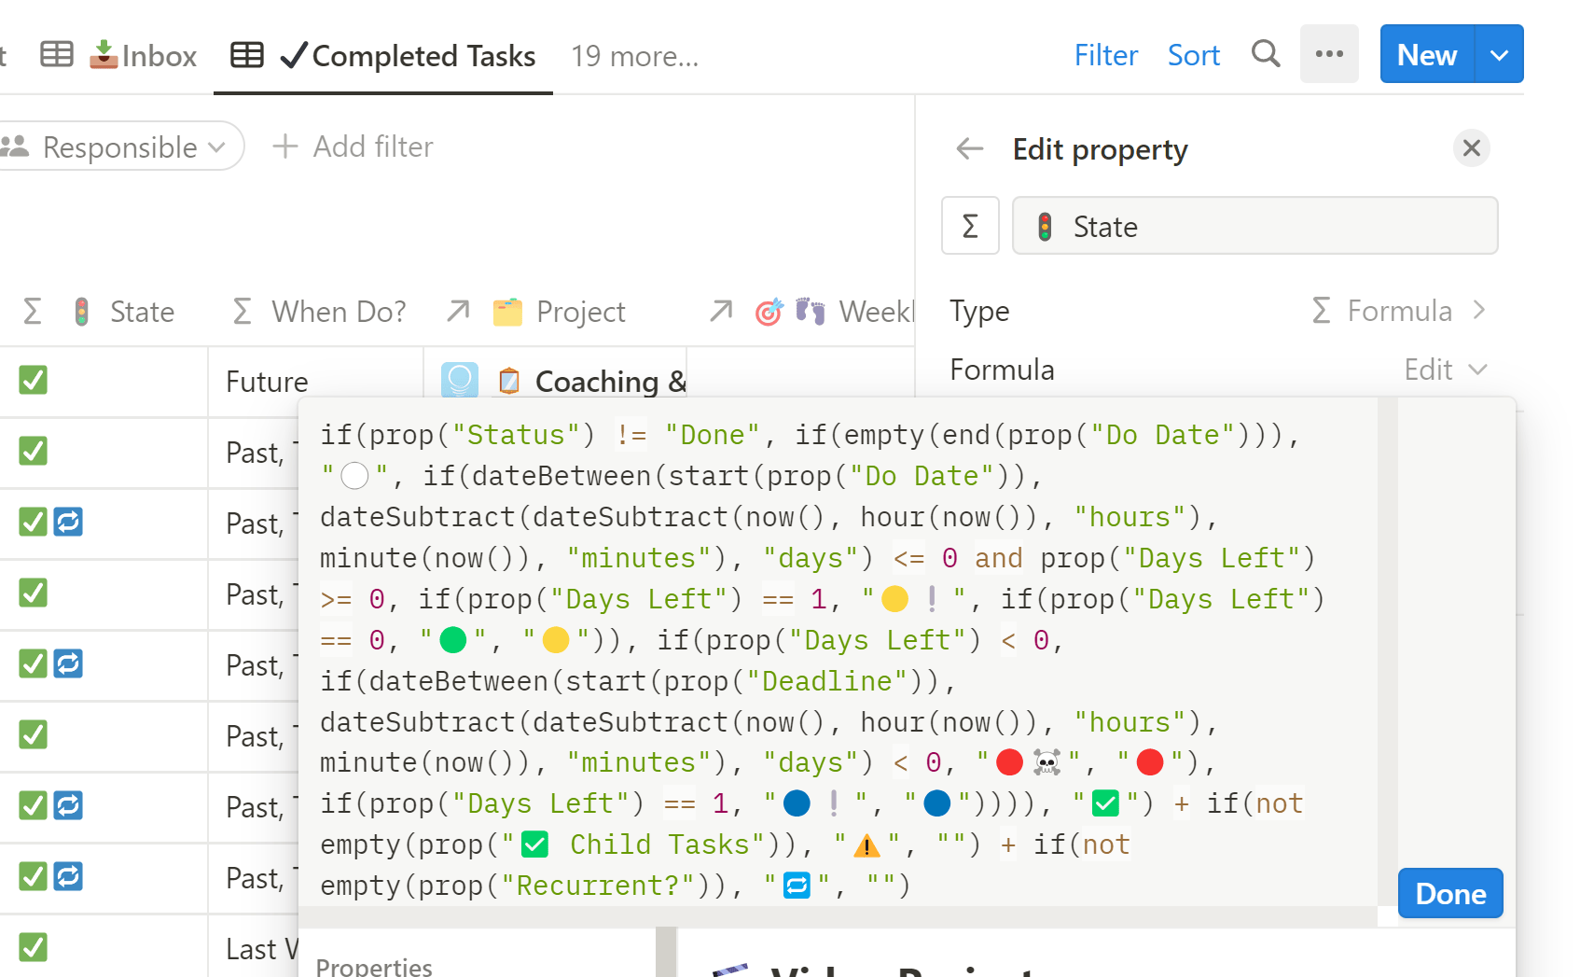Close the Edit property panel
The height and width of the screenshot is (977, 1594).
(1471, 148)
